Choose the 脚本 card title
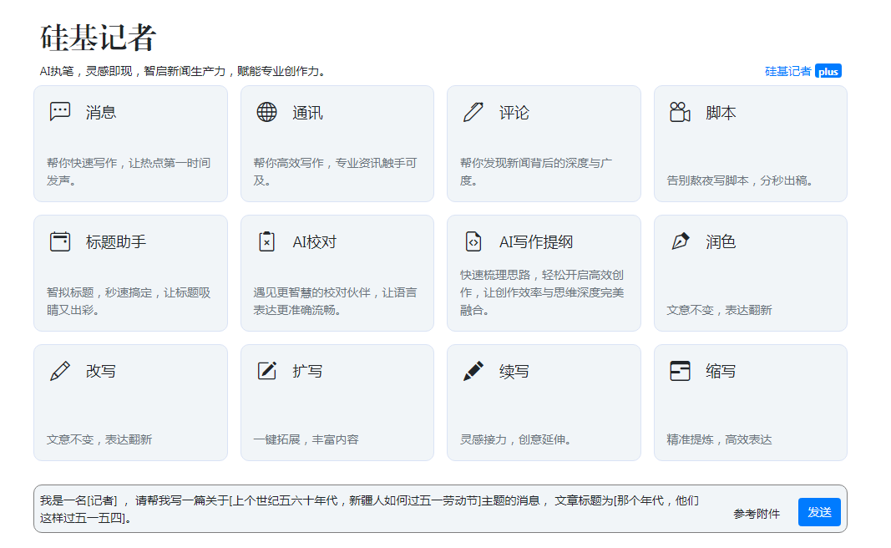This screenshot has height=548, width=891. (x=721, y=113)
